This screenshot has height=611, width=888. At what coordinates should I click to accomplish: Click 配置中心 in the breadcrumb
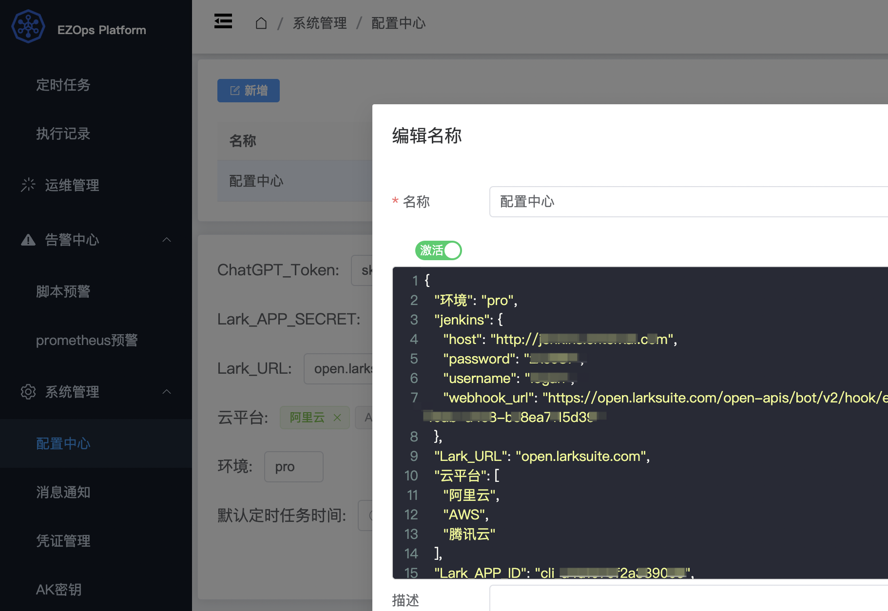(x=399, y=23)
